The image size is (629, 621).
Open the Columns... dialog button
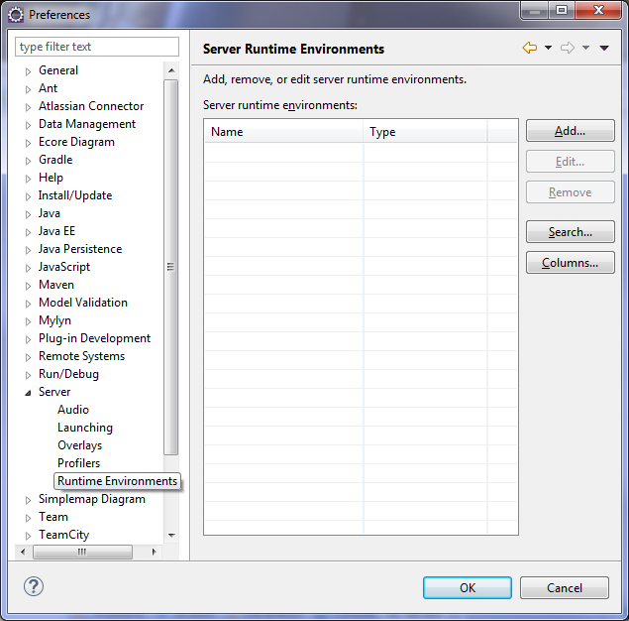[x=570, y=263]
